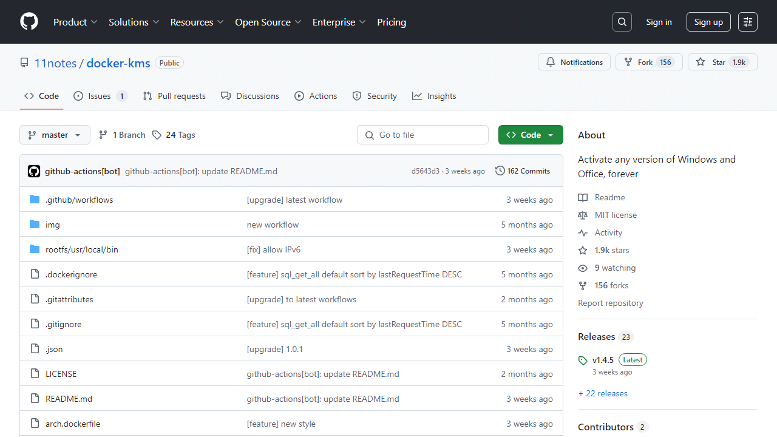
Task: Open the master branch selector dropdown
Action: [55, 135]
